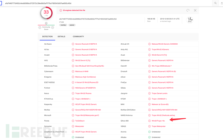Click the 33/70 detection score gauge

point(46,13)
